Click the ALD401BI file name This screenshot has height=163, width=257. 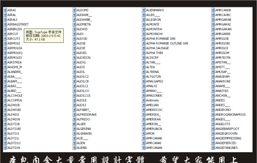point(14,110)
